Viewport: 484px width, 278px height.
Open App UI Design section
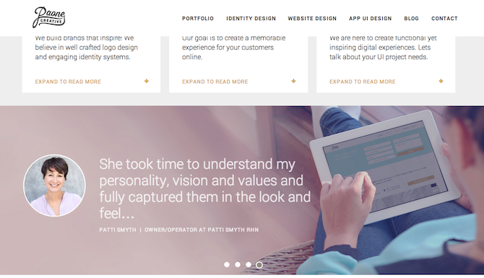370,19
